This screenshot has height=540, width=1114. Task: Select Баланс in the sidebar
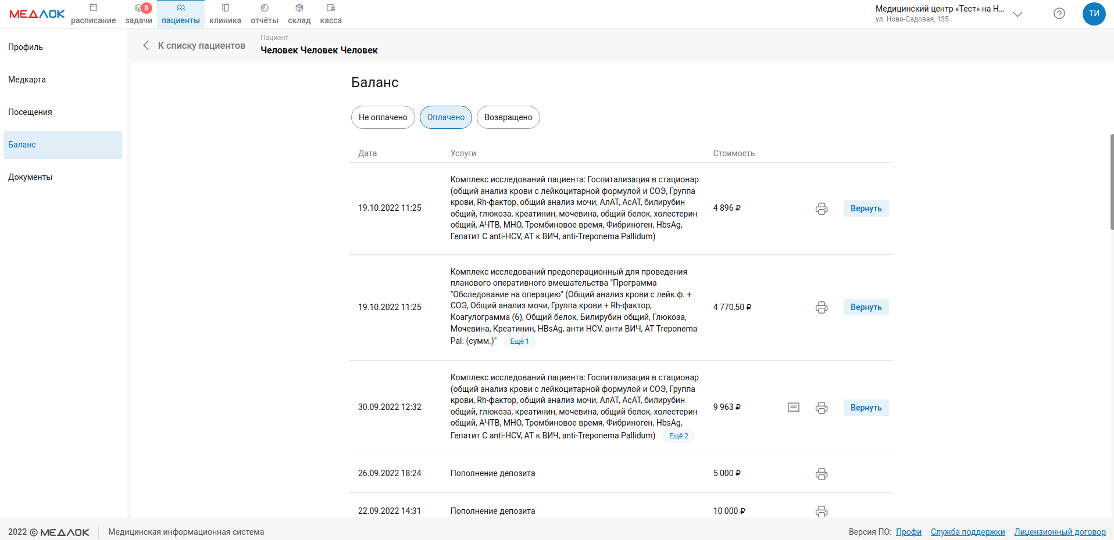(x=63, y=145)
